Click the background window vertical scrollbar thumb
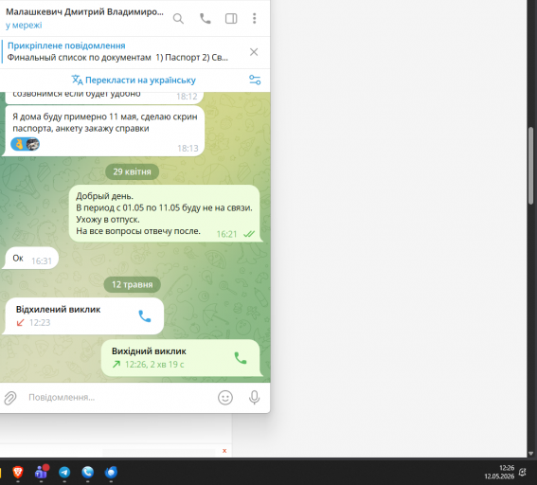537x485 pixels. [530, 166]
